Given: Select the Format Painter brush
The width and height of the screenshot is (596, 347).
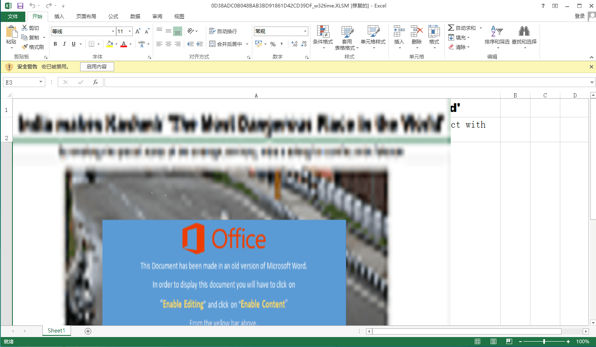Looking at the screenshot, I should pos(24,47).
